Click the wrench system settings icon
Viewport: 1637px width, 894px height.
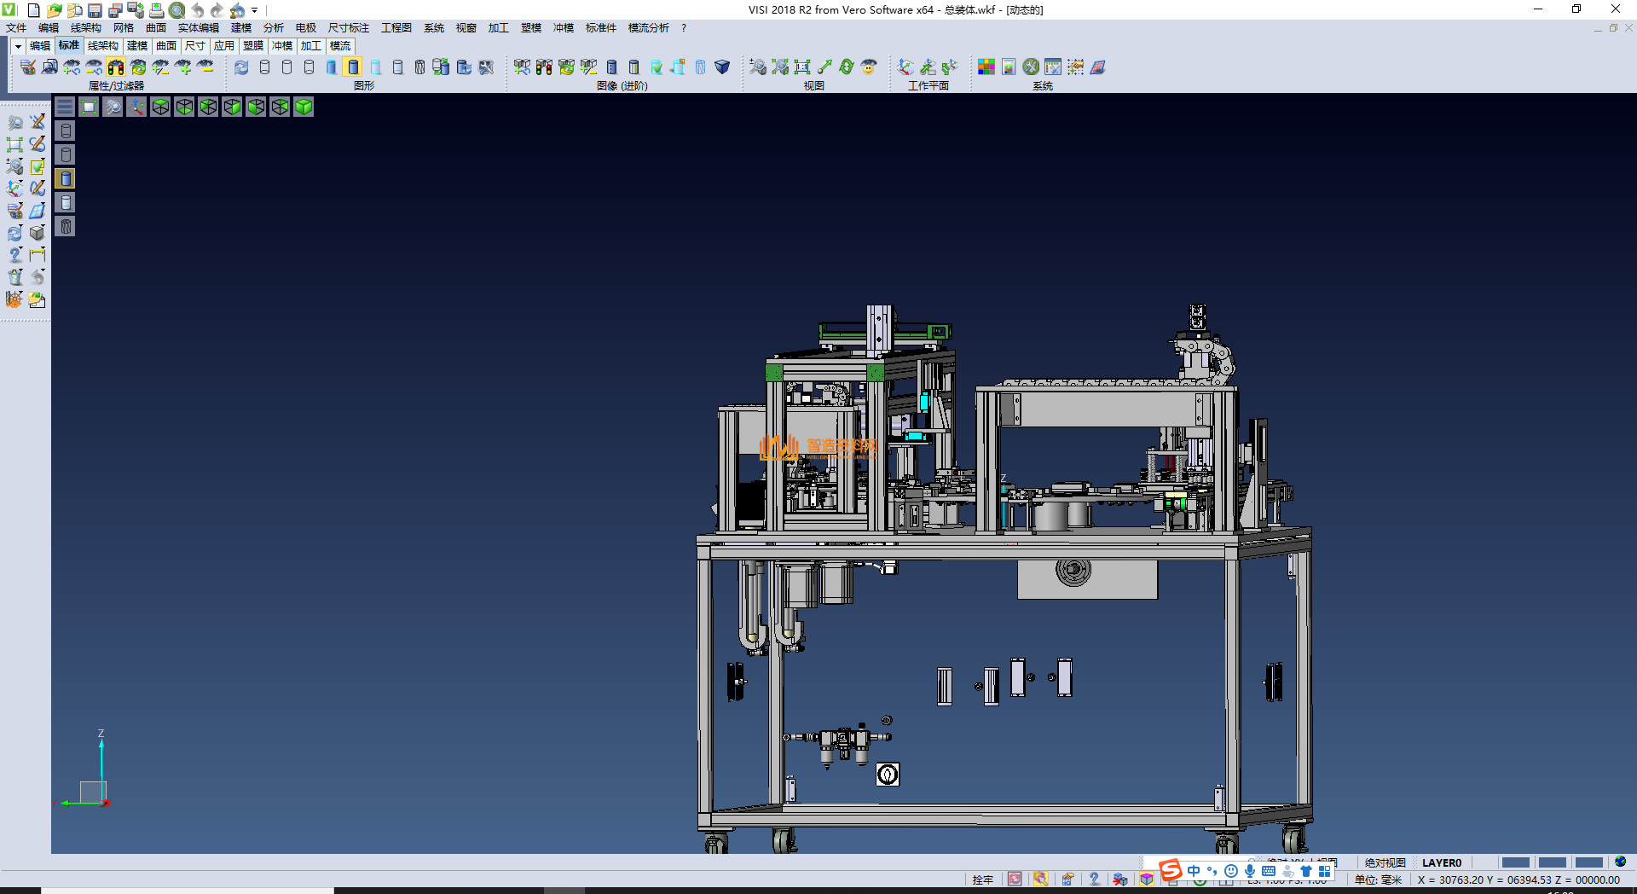(1031, 67)
